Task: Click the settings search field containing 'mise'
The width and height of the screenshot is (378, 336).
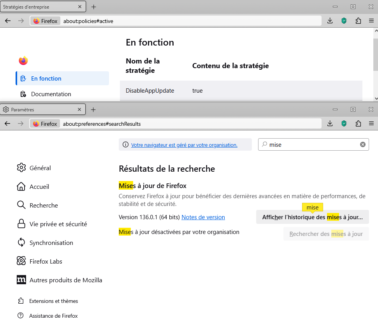Action: click(x=311, y=144)
